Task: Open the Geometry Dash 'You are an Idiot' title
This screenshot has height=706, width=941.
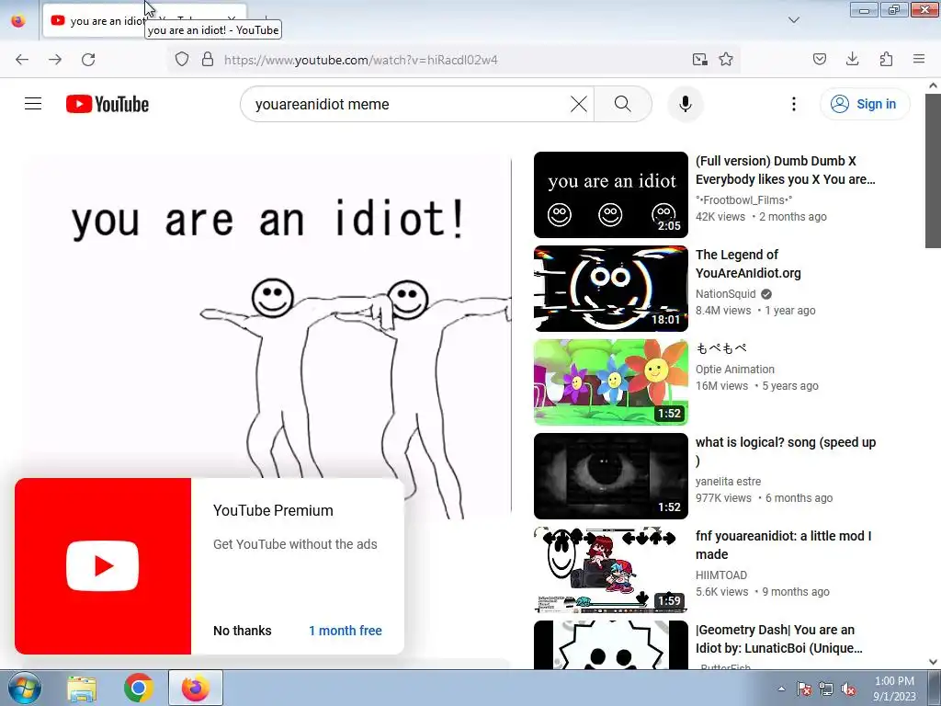Action: pyautogui.click(x=779, y=639)
